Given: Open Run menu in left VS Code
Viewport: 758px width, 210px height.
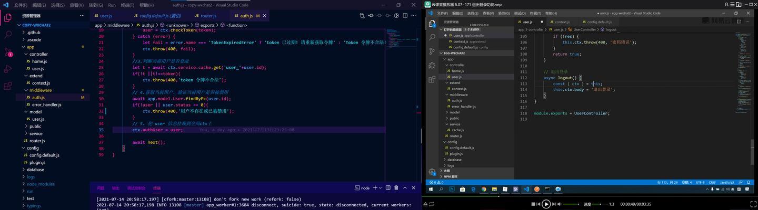Looking at the screenshot, I should pyautogui.click(x=112, y=5).
